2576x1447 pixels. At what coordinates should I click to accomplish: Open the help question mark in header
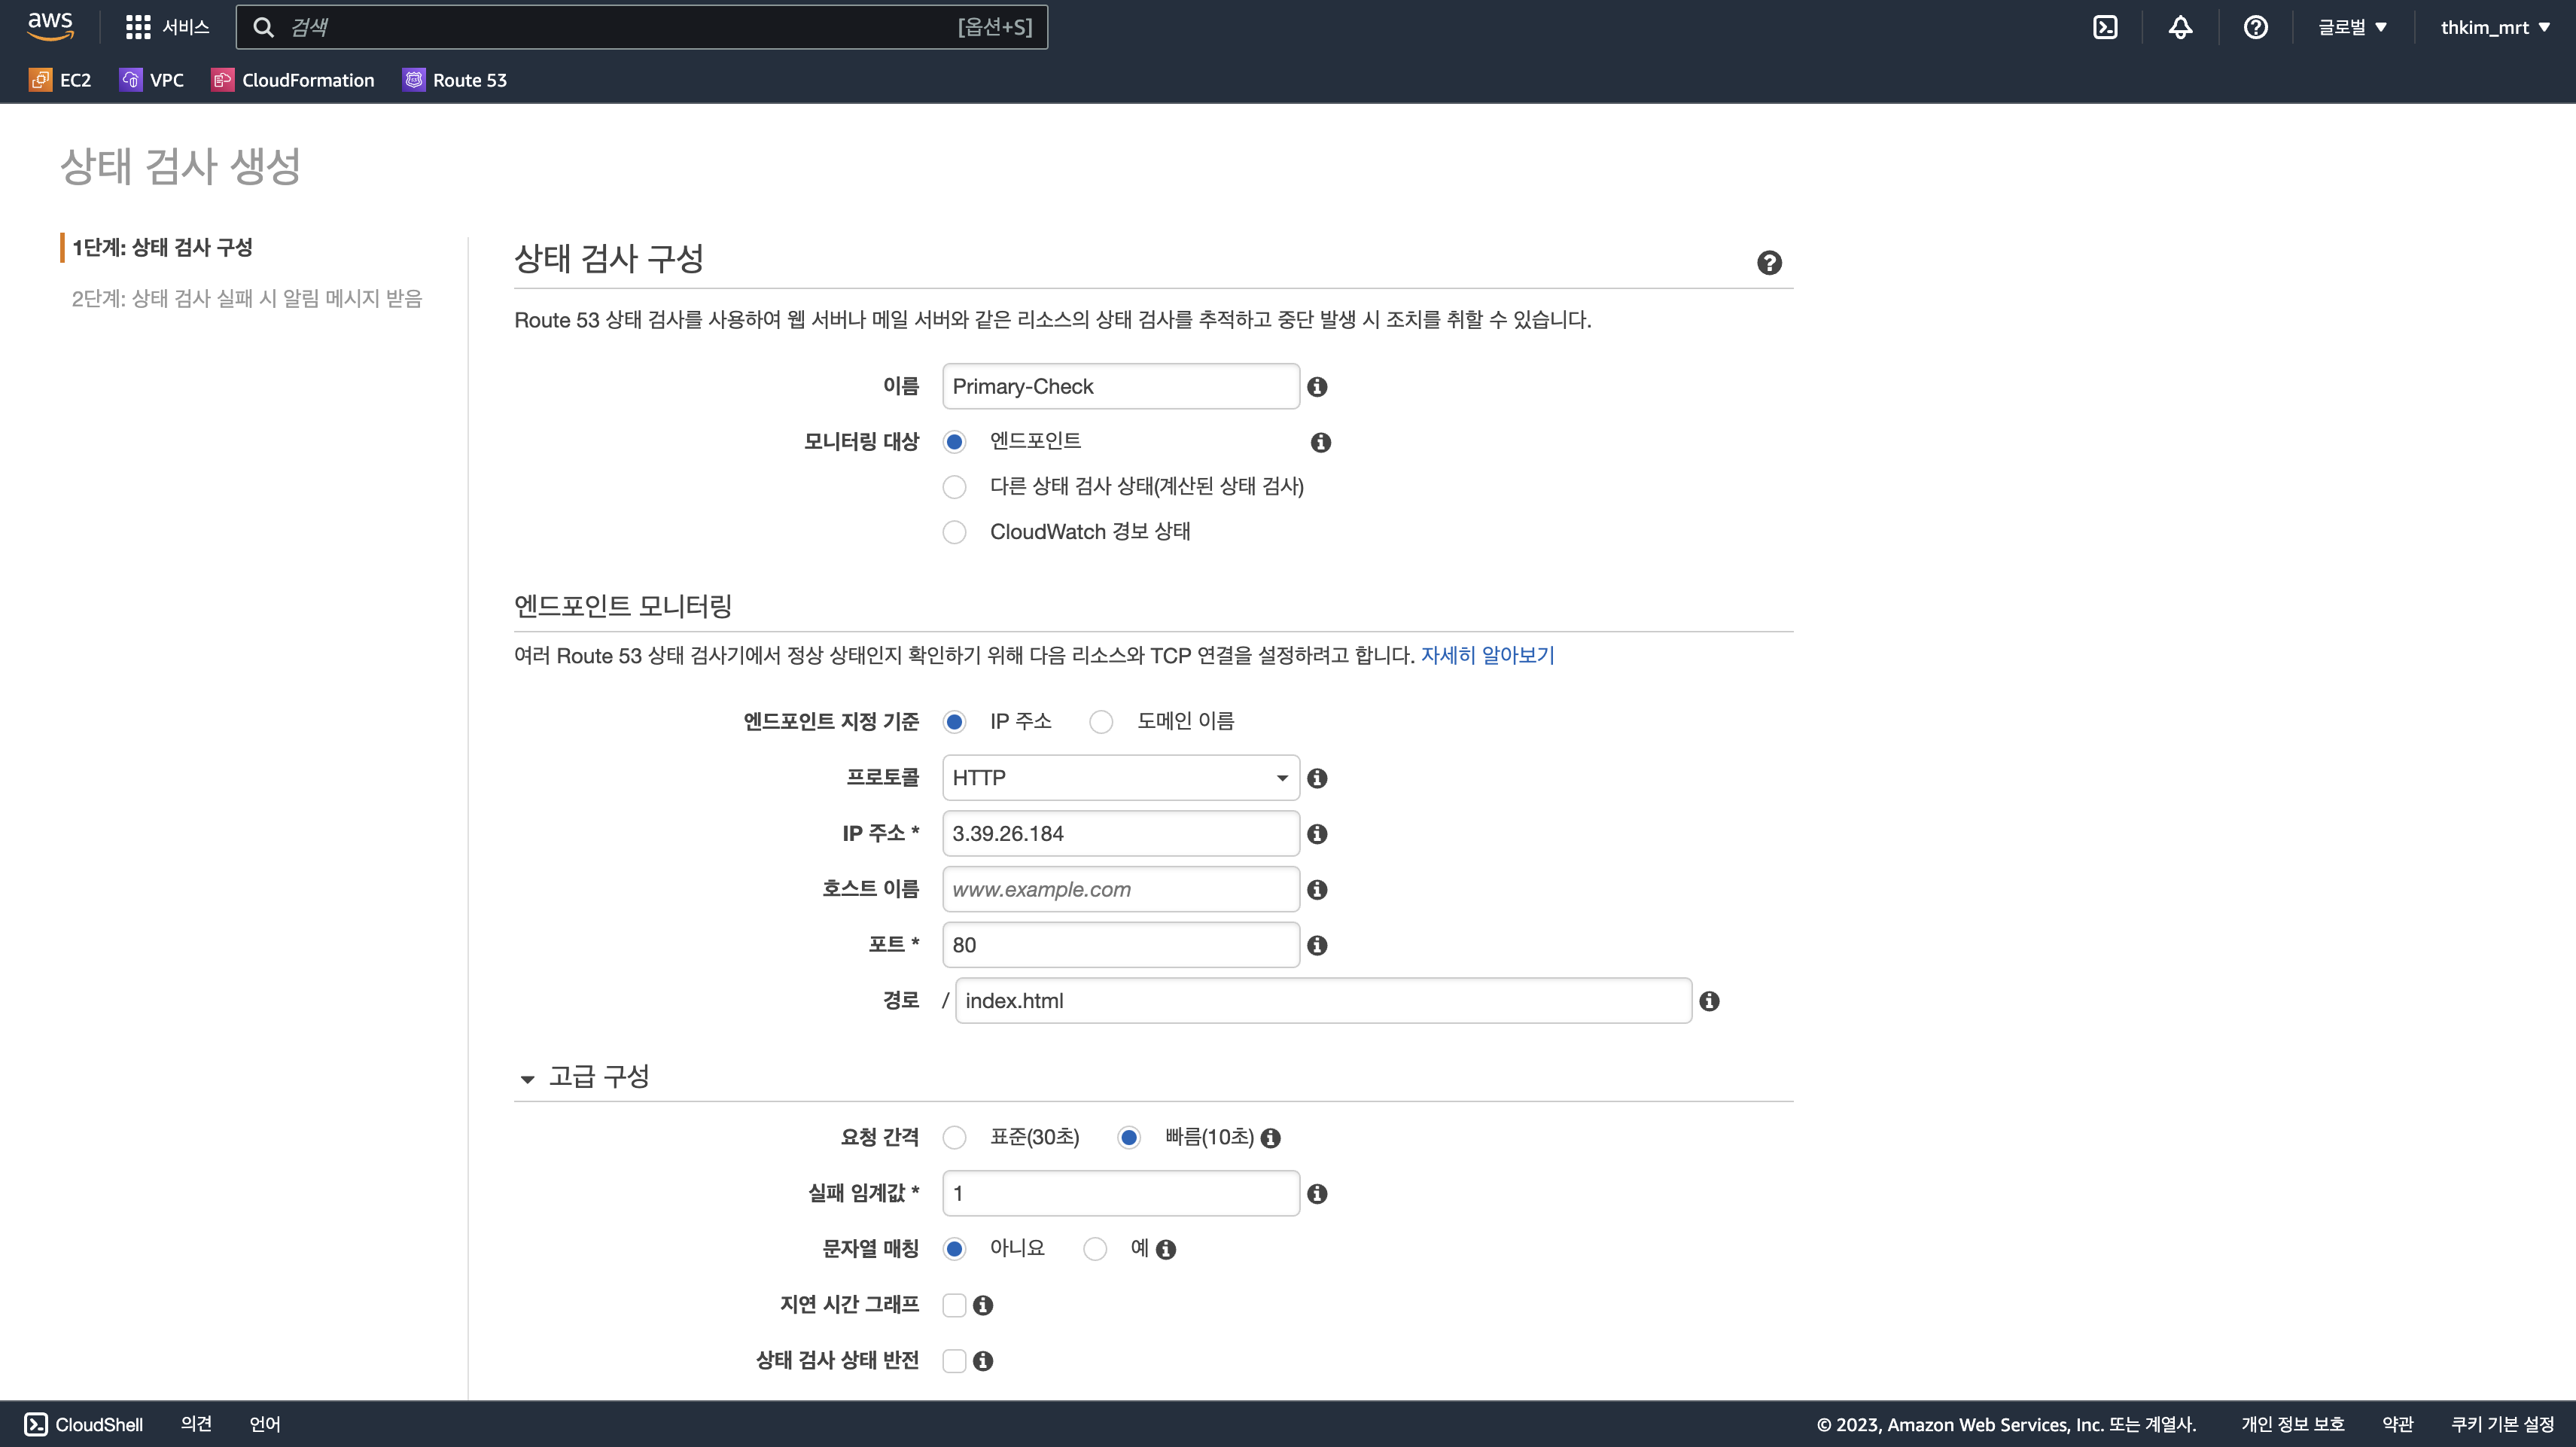tap(2255, 27)
